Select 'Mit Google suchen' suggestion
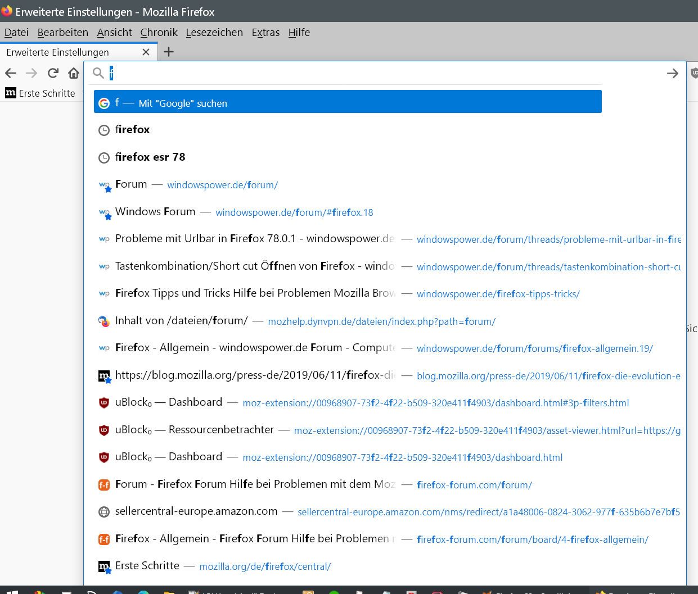This screenshot has height=594, width=698. pyautogui.click(x=347, y=103)
